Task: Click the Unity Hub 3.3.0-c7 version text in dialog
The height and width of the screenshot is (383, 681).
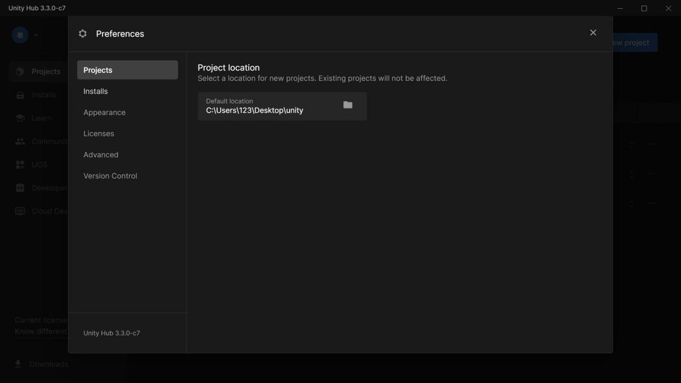Action: coord(112,333)
